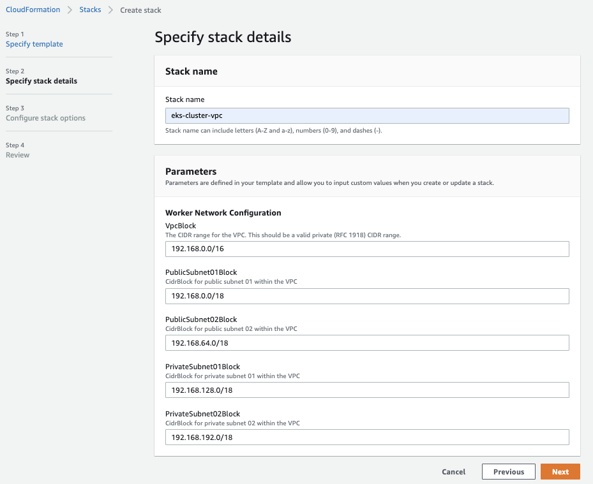The height and width of the screenshot is (484, 593).
Task: Select Step 2 Specify stack details
Action: click(x=41, y=81)
